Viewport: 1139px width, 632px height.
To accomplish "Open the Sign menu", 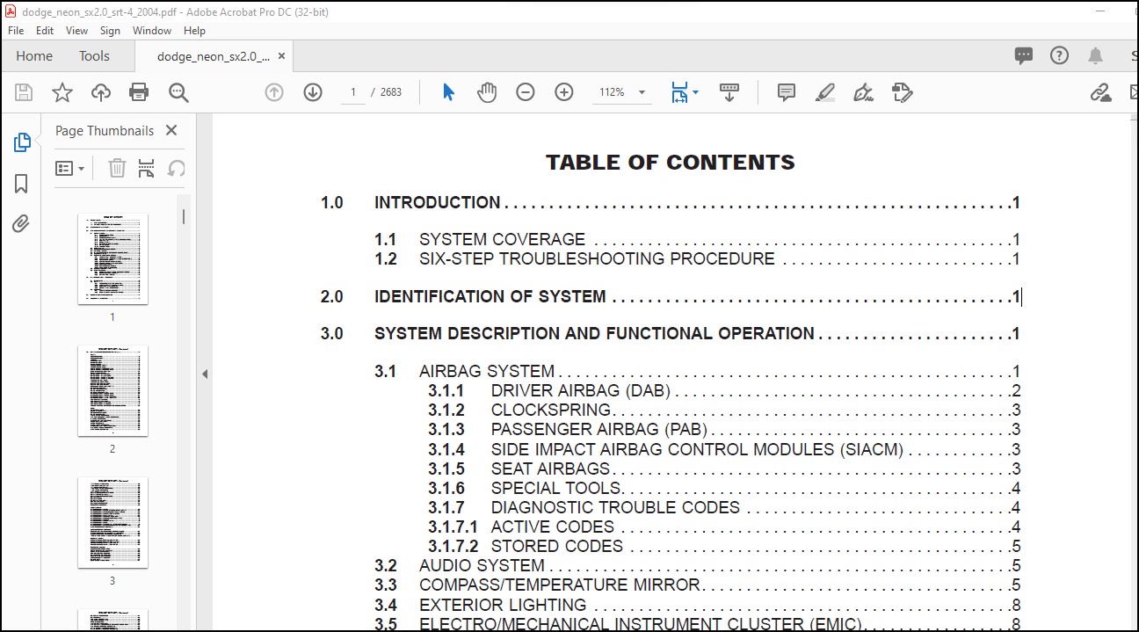I will point(110,30).
